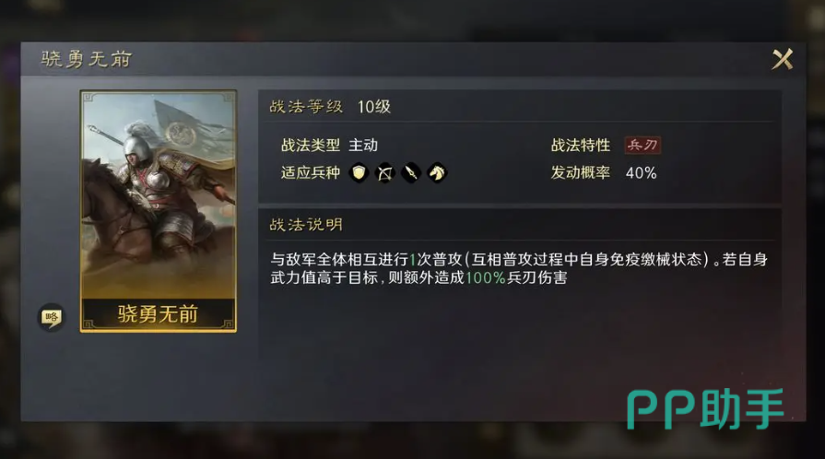Click the 骁勇无前 panel title text
Screen dimensions: 825x459
(x=87, y=59)
